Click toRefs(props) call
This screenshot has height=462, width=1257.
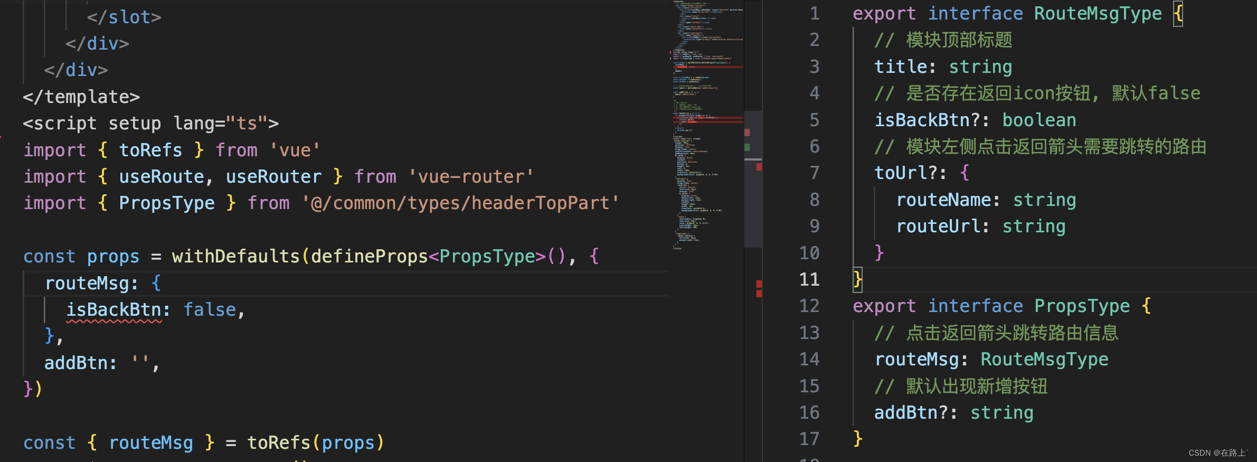[315, 443]
